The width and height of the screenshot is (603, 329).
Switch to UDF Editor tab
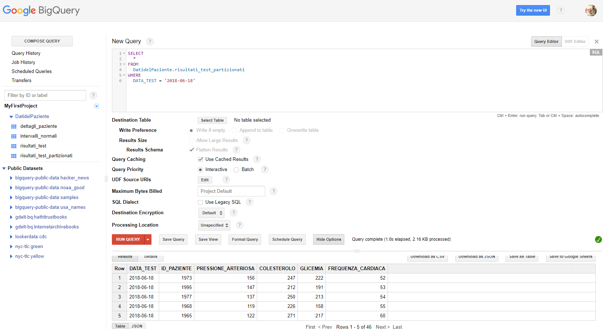(x=575, y=41)
